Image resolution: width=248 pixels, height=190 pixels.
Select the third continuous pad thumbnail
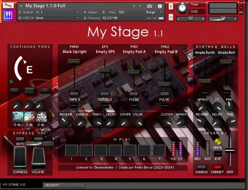click(41, 117)
